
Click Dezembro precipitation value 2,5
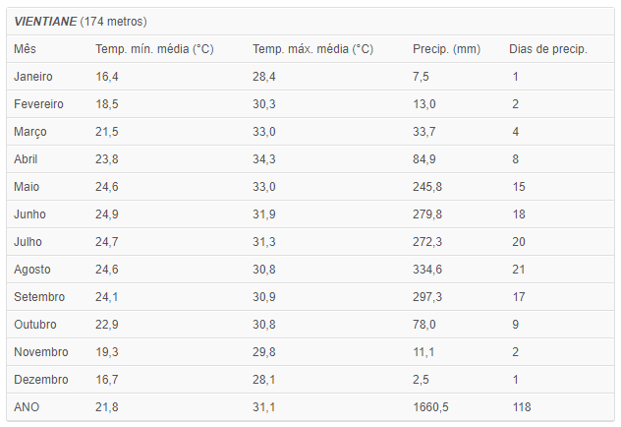[x=421, y=380]
